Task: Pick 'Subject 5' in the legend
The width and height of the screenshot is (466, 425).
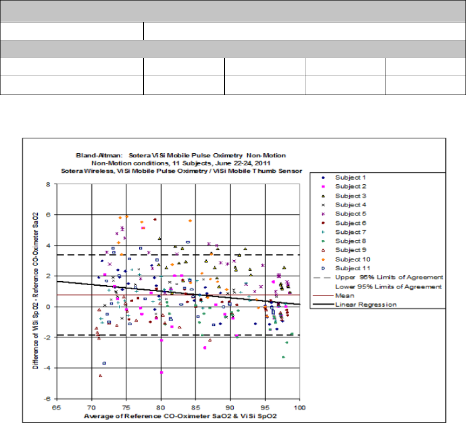Action: 351,214
